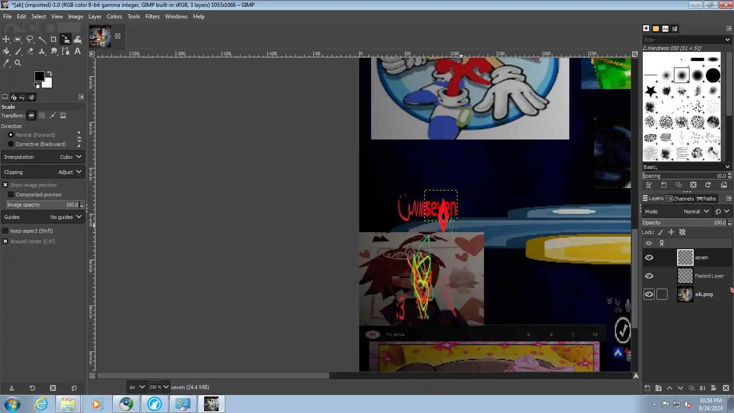Select the Clone stamp tool
Viewport: 734px width, 413px height.
pyautogui.click(x=42, y=51)
